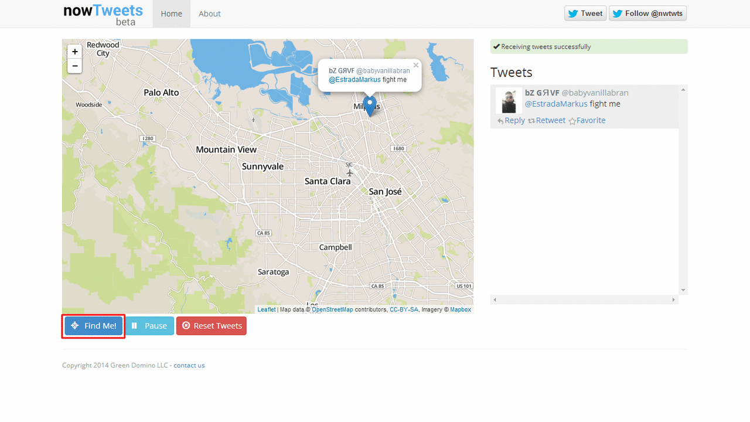750x422 pixels.
Task: Click the tweets list scroll down arrow
Action: tap(683, 290)
